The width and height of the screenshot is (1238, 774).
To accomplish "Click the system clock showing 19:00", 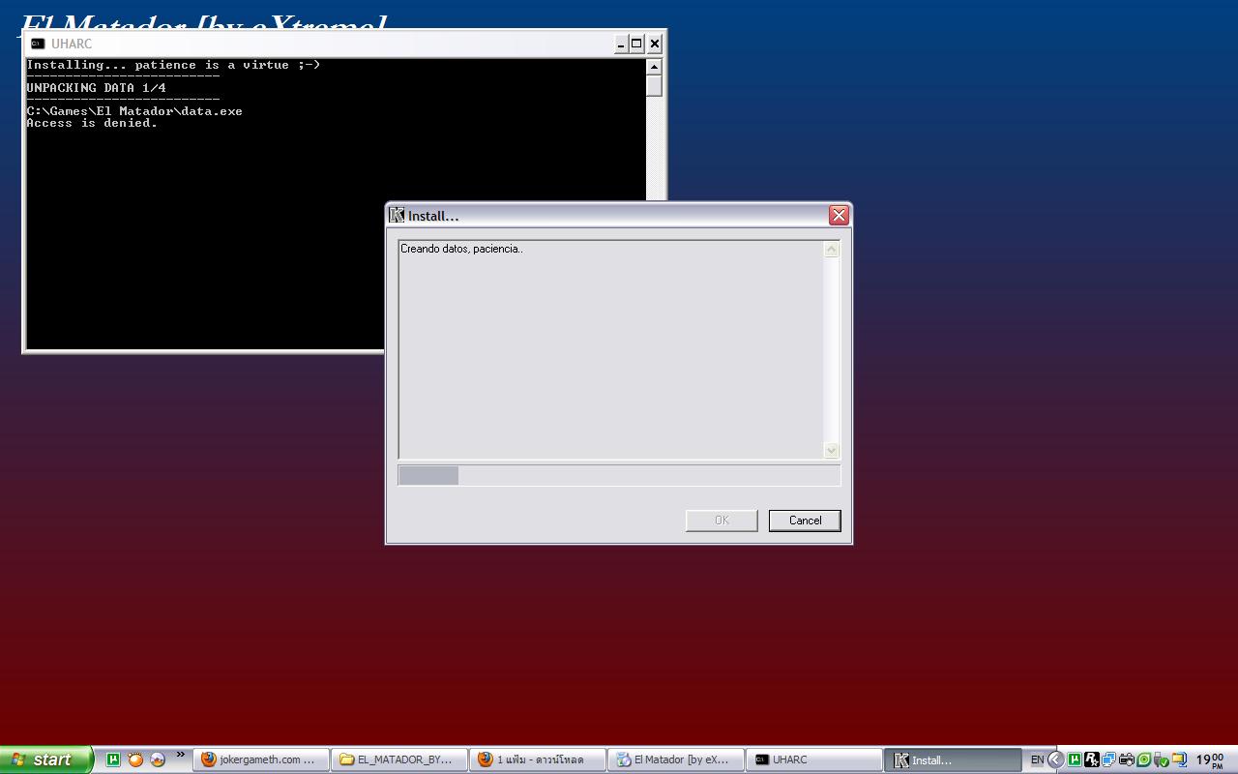I will point(1210,760).
